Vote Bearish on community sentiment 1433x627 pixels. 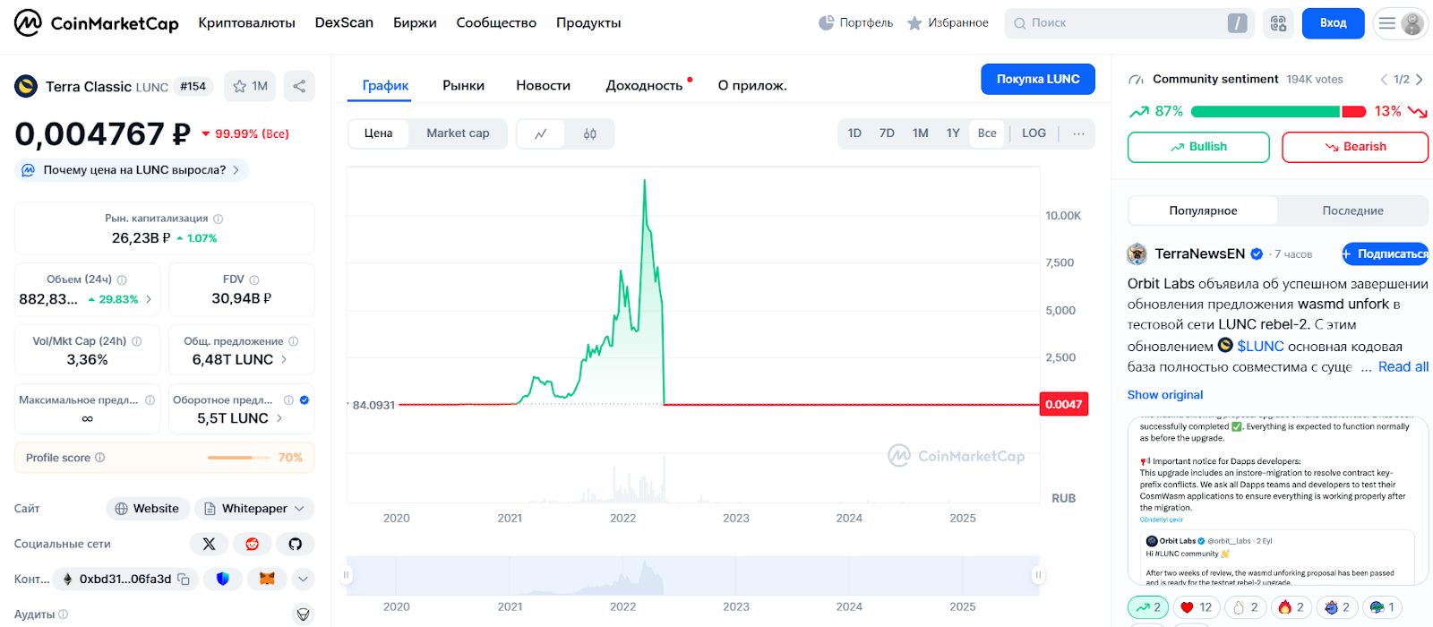1355,147
